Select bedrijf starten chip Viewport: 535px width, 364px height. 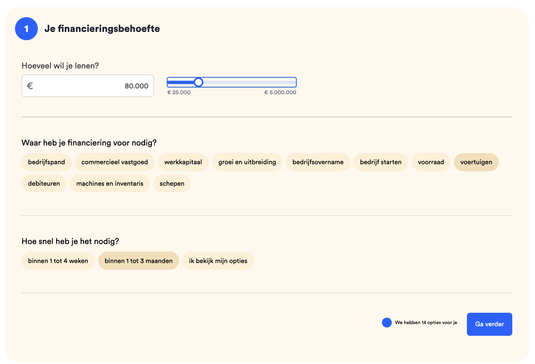381,162
